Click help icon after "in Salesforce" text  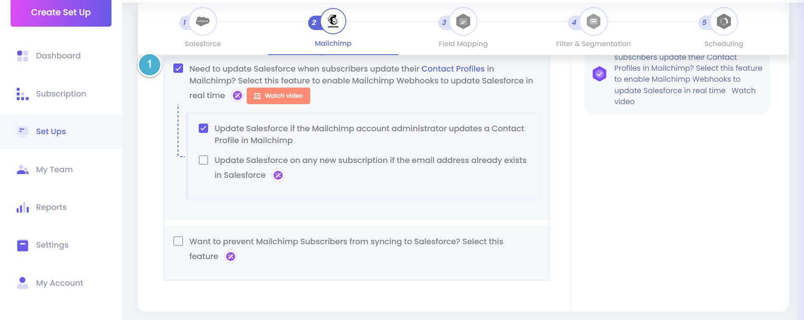pyautogui.click(x=278, y=175)
